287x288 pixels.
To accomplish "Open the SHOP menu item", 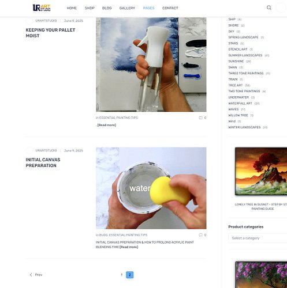I will click(x=90, y=8).
